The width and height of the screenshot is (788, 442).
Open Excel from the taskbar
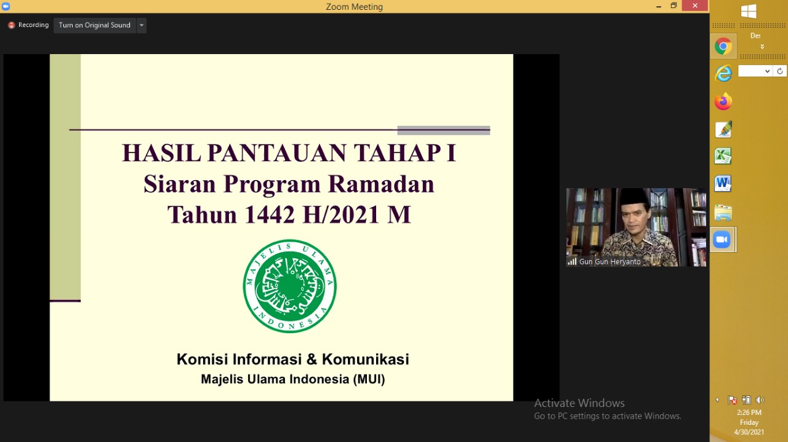pos(723,156)
